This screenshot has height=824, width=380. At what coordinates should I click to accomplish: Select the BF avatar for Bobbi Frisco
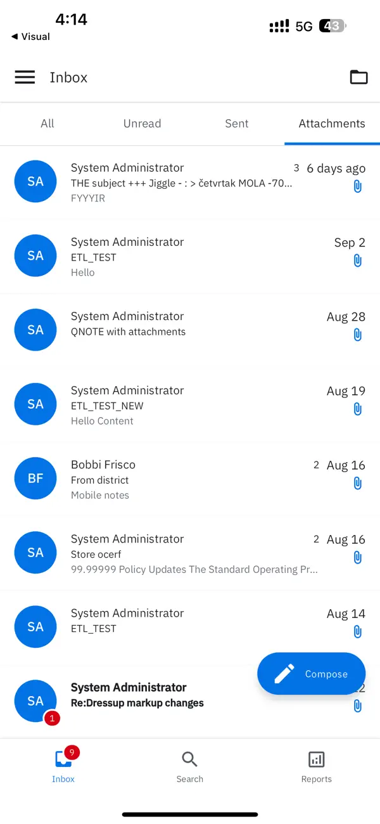click(x=35, y=478)
